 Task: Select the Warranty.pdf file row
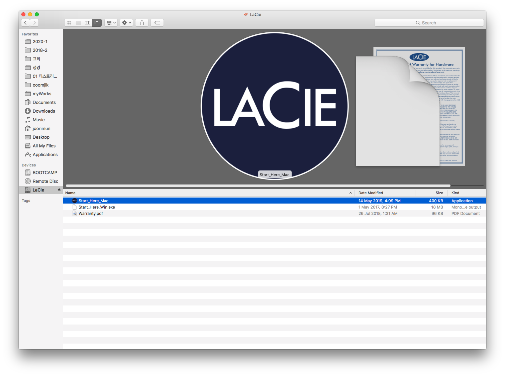pyautogui.click(x=275, y=214)
